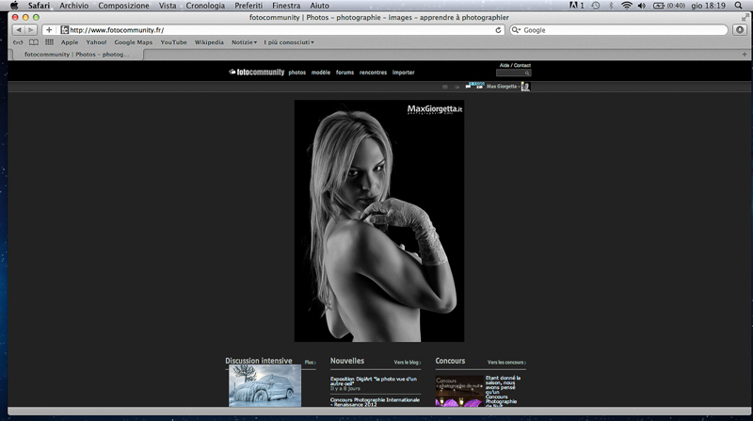Go to the rencontres section
This screenshot has width=753, height=421.
(x=373, y=73)
